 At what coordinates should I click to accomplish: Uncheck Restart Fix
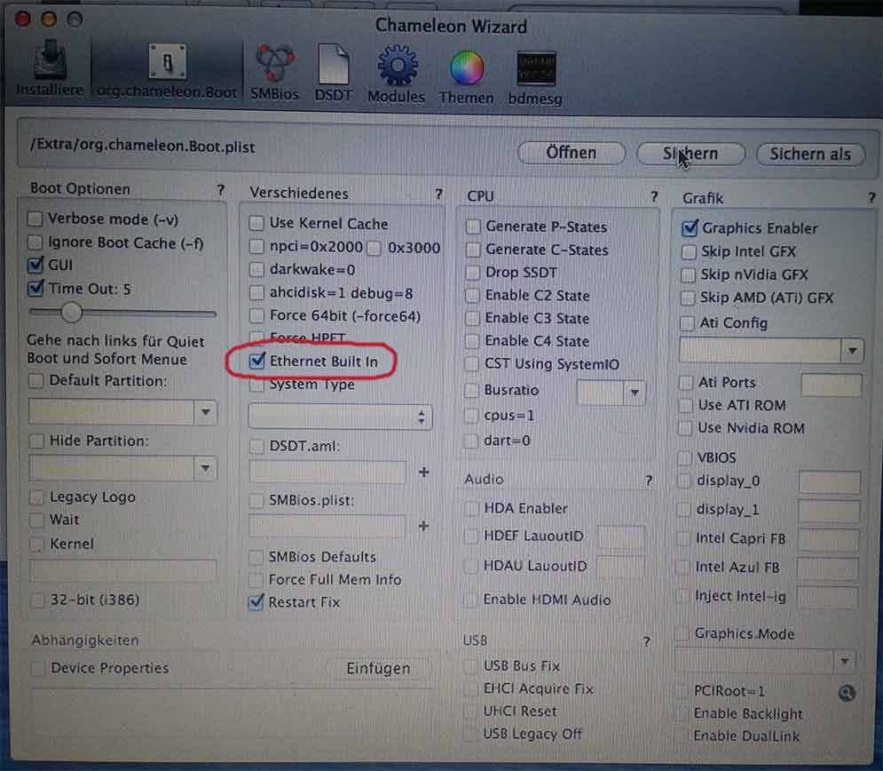[x=256, y=602]
